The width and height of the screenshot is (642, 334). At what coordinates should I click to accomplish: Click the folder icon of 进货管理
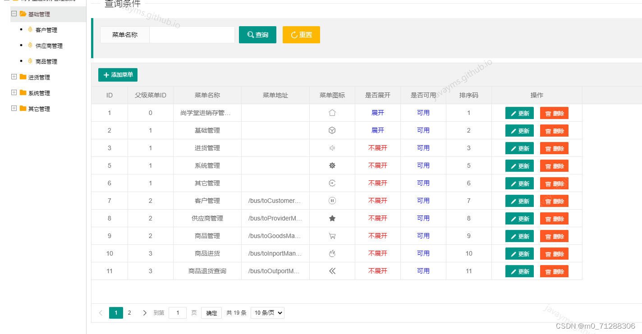pos(23,77)
